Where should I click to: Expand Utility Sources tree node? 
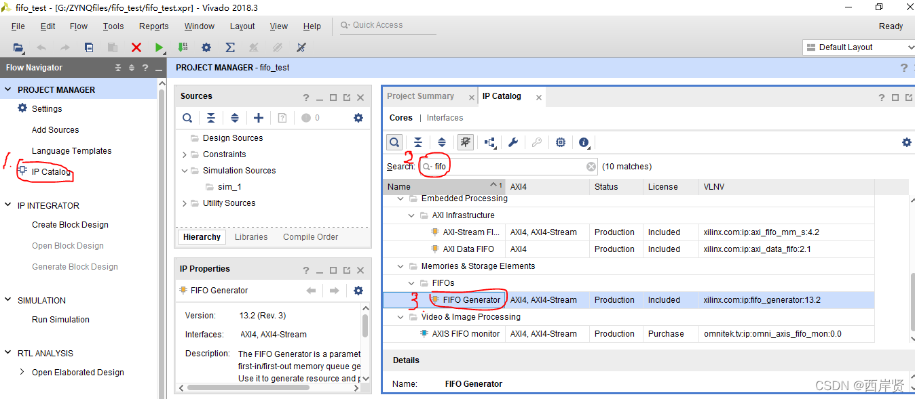[184, 203]
